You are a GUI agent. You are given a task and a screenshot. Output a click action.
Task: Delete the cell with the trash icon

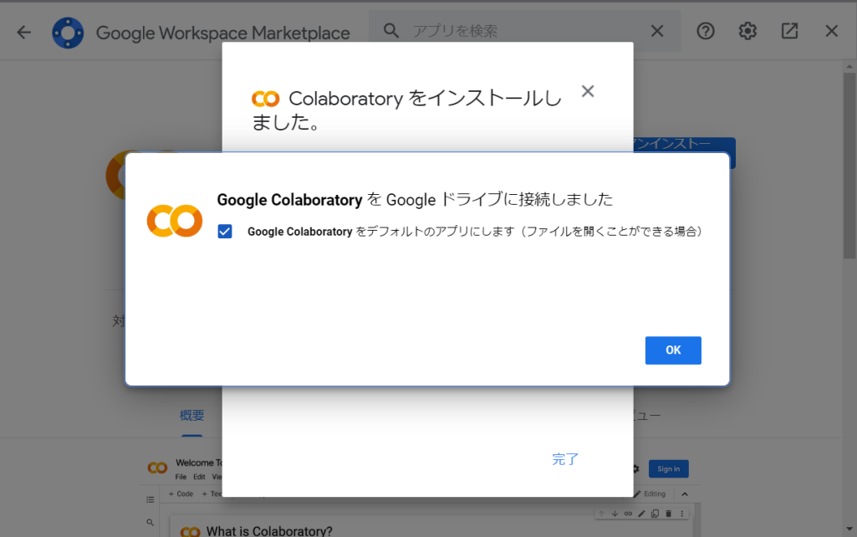click(x=669, y=514)
